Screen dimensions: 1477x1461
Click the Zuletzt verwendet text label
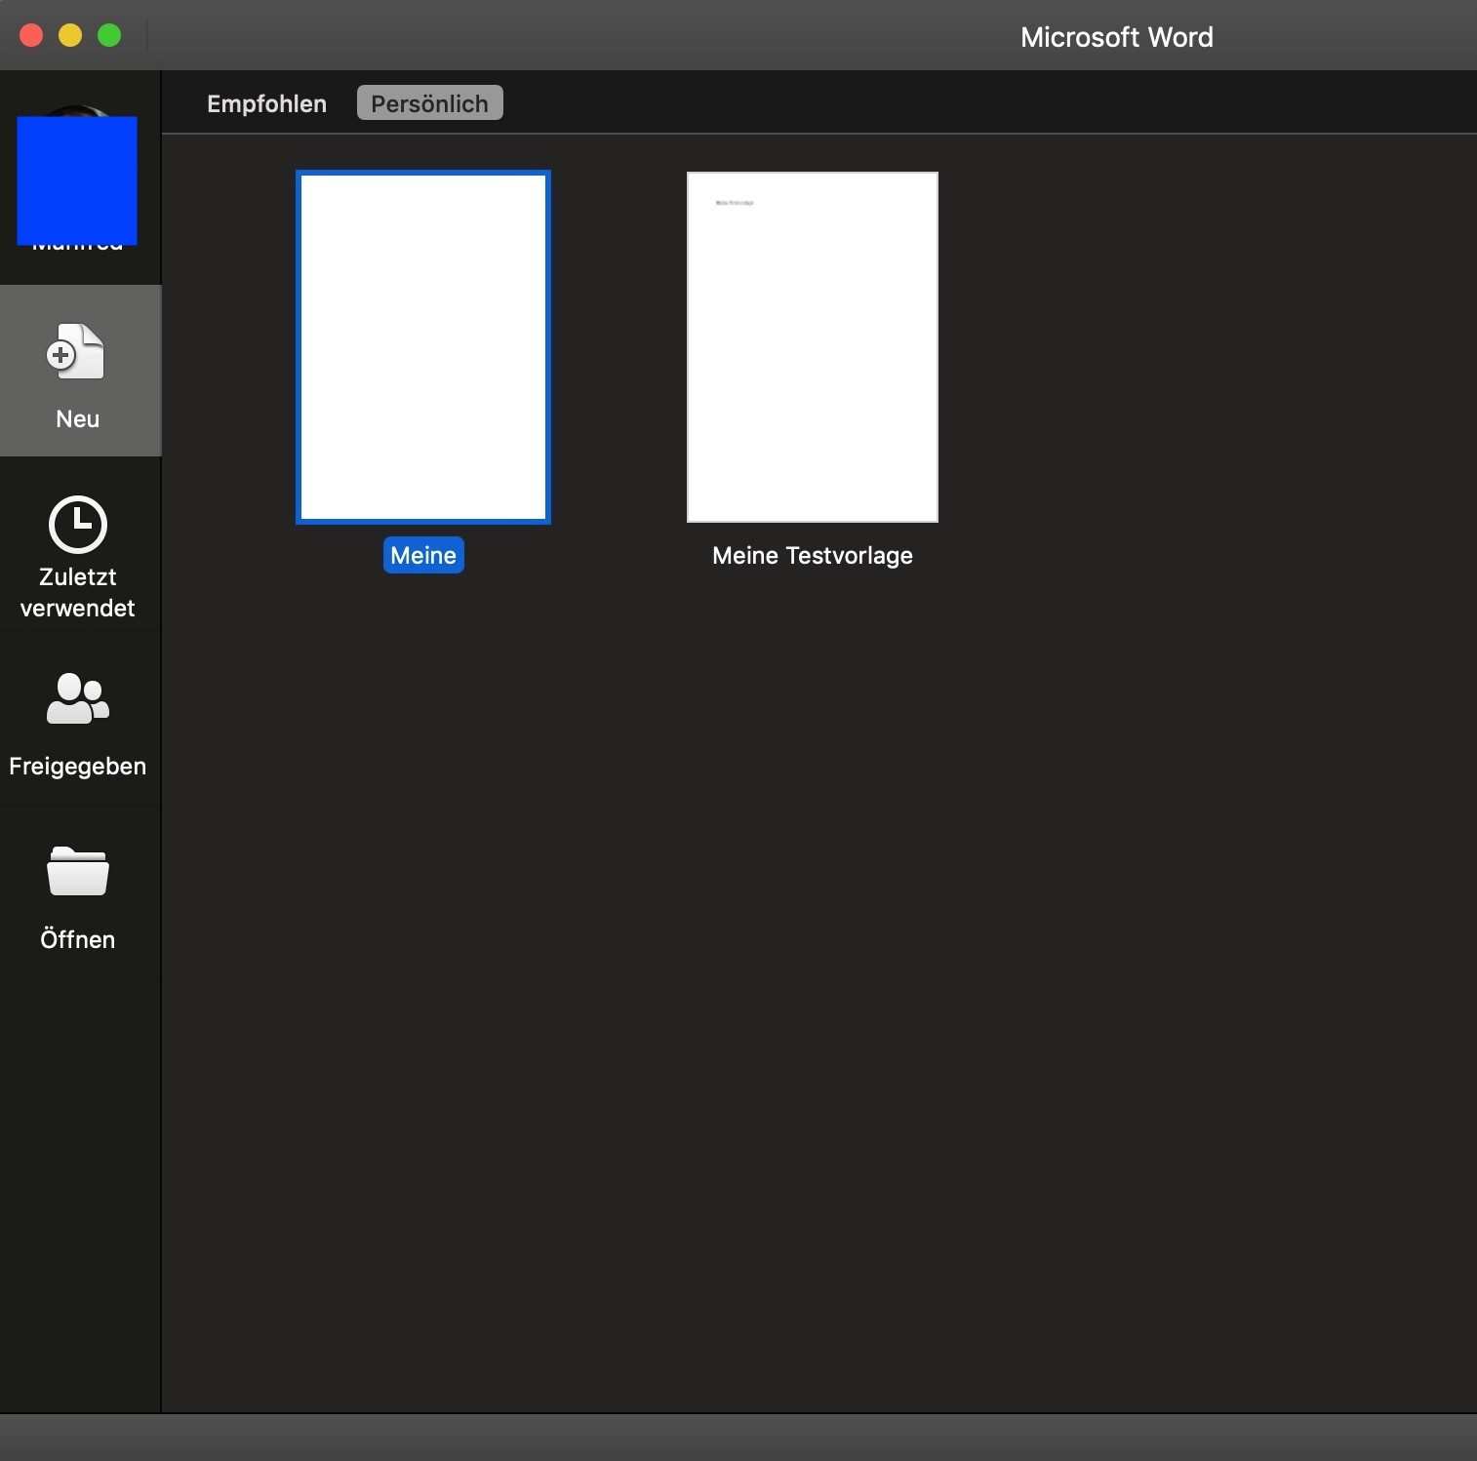tap(78, 592)
